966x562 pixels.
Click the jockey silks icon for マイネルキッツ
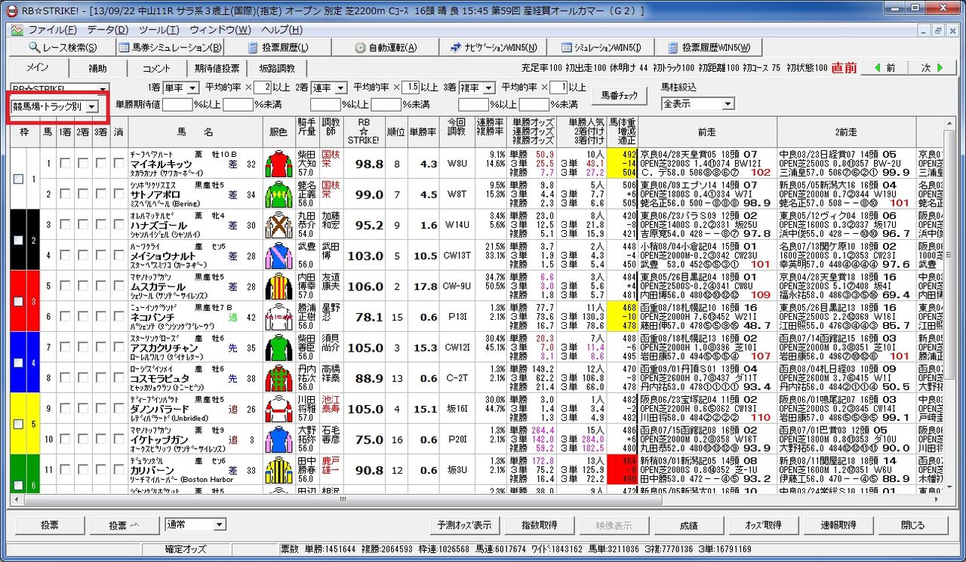[x=278, y=164]
